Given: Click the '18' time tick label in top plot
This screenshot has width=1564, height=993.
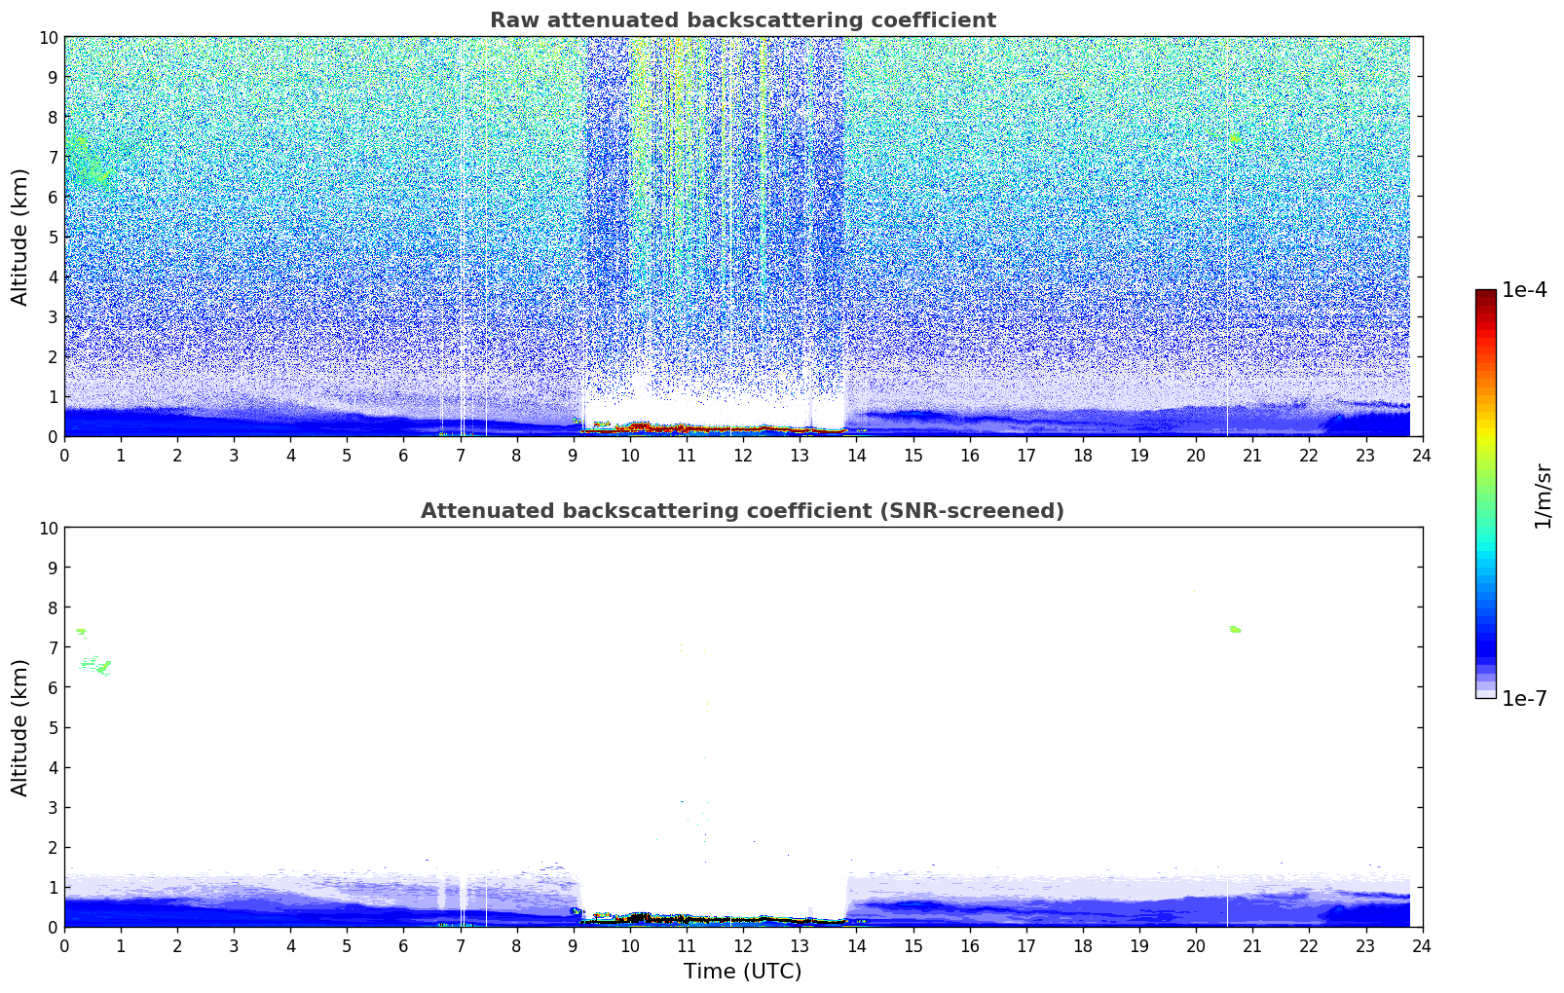Looking at the screenshot, I should (1083, 455).
